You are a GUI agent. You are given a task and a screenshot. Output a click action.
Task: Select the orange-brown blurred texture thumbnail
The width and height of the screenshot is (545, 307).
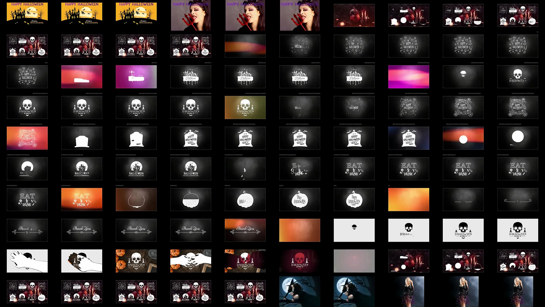[300, 230]
